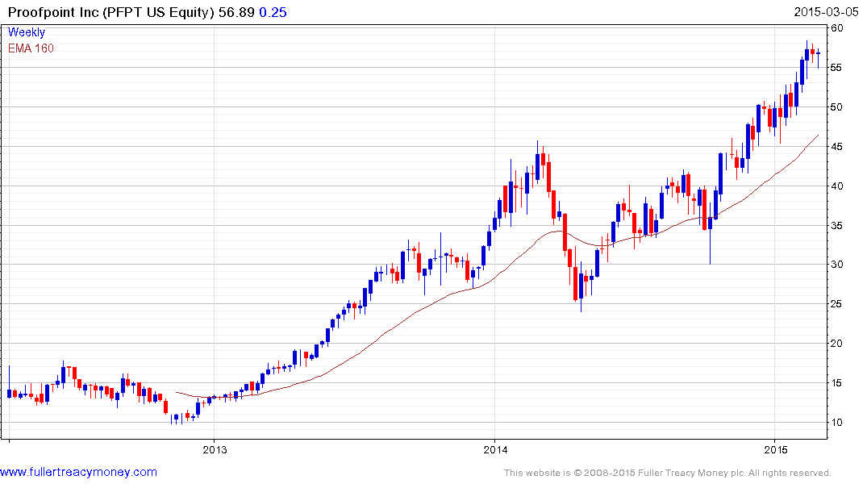Click the 'Weekly' interval label
Image resolution: width=867 pixels, height=484 pixels.
pyautogui.click(x=27, y=32)
